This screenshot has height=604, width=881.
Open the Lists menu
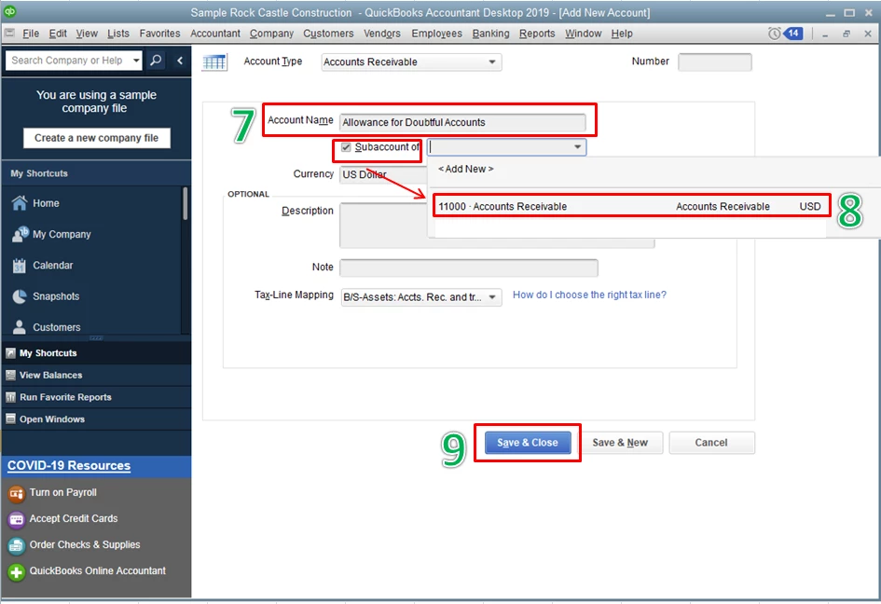point(118,34)
